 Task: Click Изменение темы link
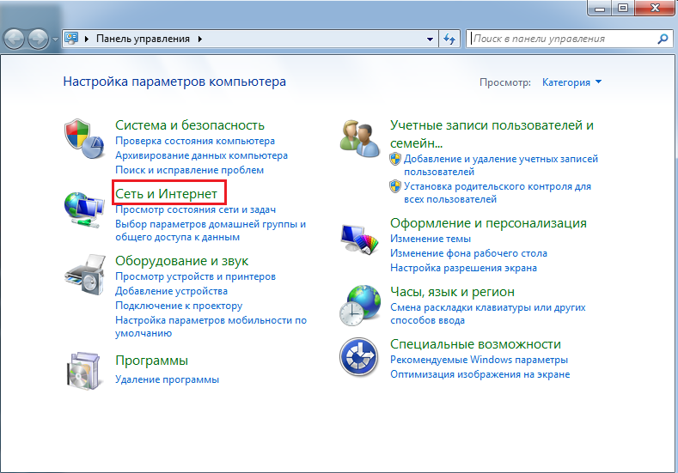(x=431, y=239)
